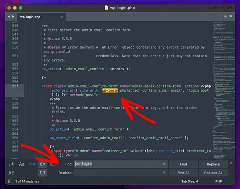
Task: Toggle preserve case AB option
Action: [x=12, y=173]
